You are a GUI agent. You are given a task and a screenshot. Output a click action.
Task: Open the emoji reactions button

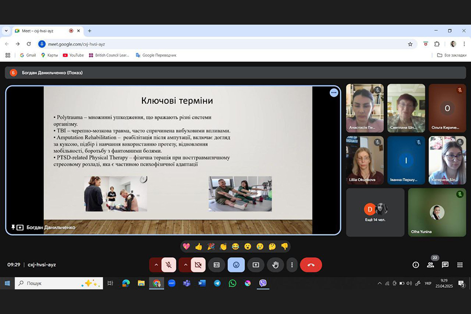[236, 265]
